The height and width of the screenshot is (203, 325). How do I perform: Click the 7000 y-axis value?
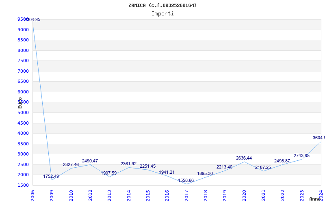pyautogui.click(x=23, y=71)
